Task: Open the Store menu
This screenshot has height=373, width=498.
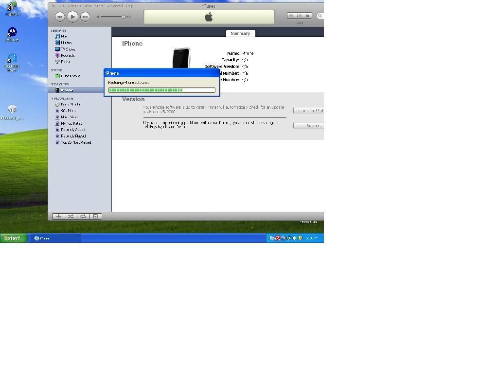Action: click(x=99, y=6)
